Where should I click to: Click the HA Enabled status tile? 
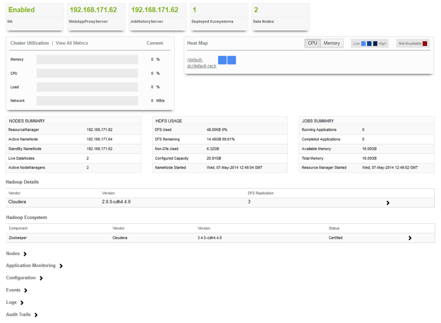35,17
